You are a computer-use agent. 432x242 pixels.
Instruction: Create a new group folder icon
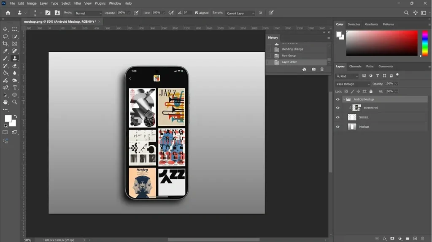(408, 239)
